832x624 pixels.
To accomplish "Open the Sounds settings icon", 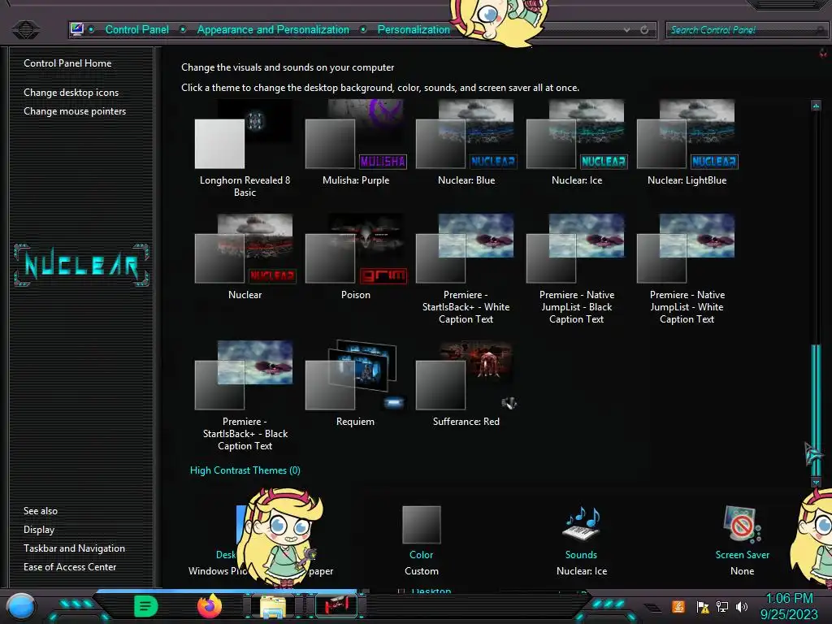I will pos(581,524).
